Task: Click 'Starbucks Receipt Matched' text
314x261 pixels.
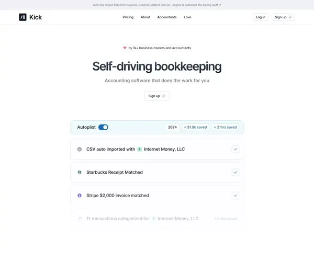Action: coord(115,172)
